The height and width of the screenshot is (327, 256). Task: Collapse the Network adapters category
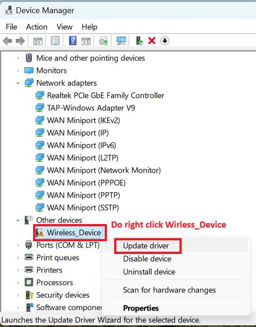pyautogui.click(x=18, y=83)
